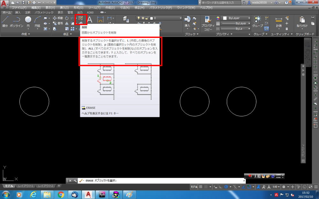Toggle dynamic input in status bar
This screenshot has width=319, height=199.
[x=215, y=187]
